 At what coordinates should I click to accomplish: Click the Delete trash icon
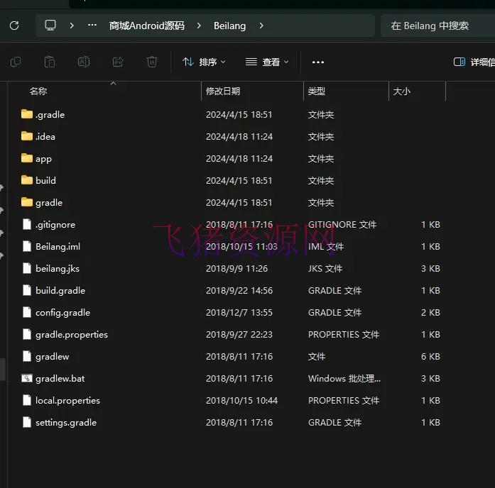tap(152, 62)
